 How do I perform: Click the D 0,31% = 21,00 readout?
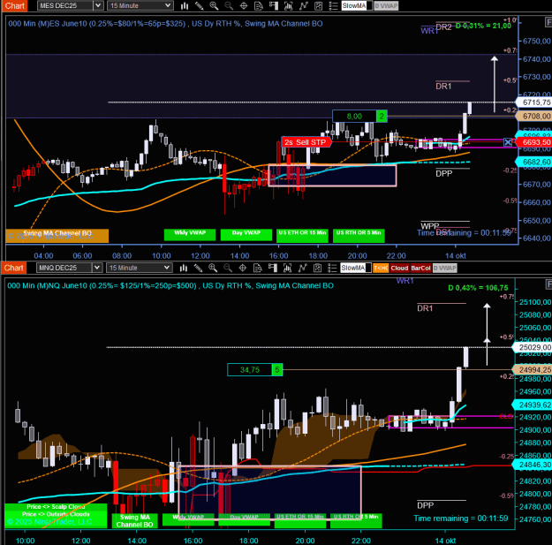[483, 26]
